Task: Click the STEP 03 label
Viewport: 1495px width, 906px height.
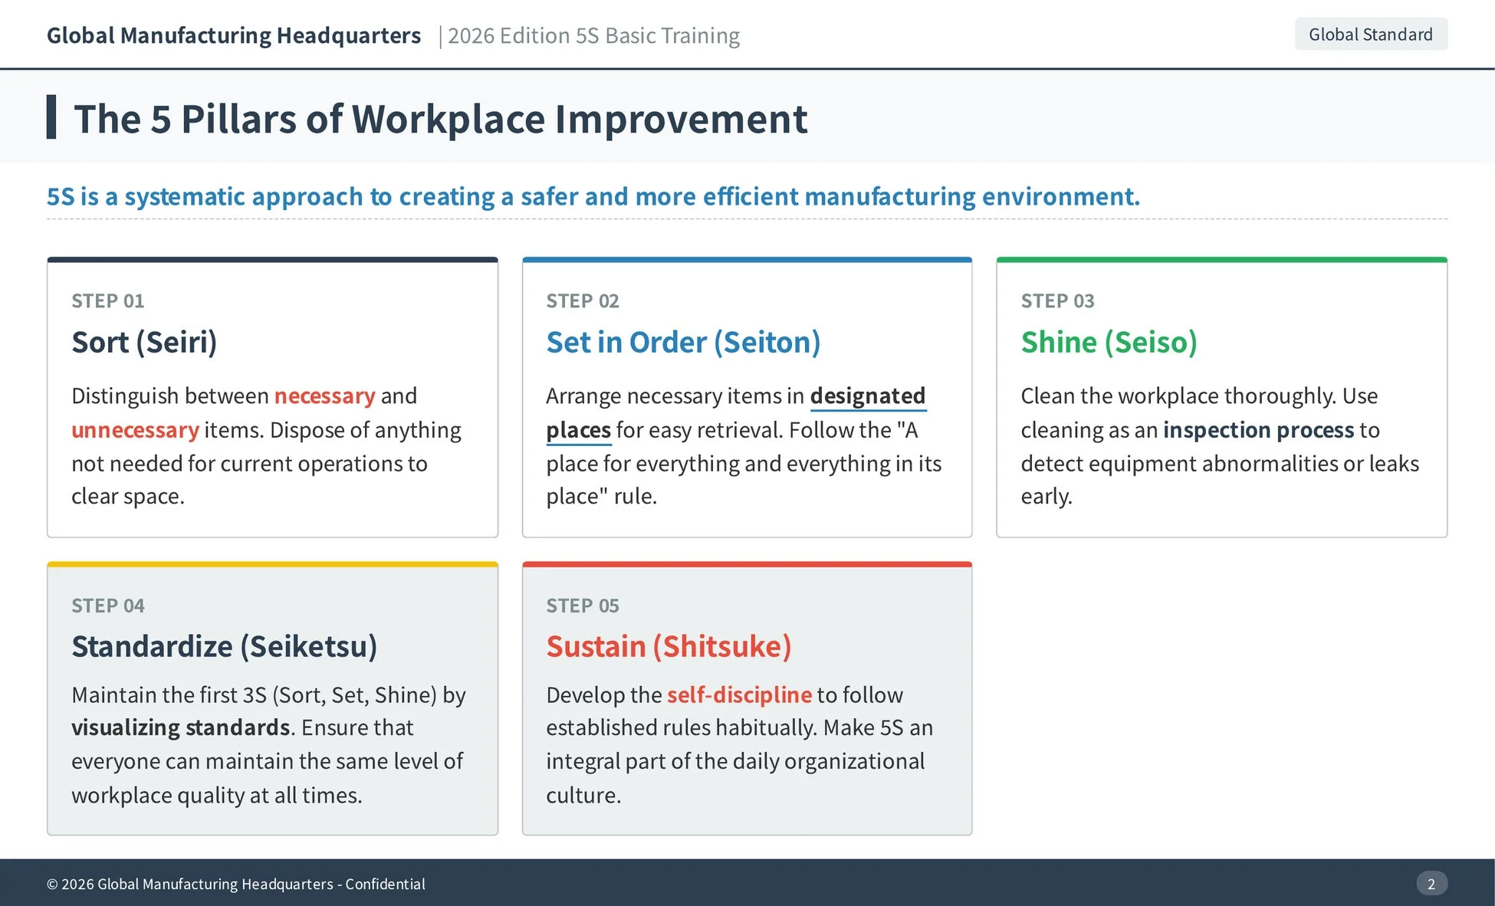Action: click(x=1056, y=301)
